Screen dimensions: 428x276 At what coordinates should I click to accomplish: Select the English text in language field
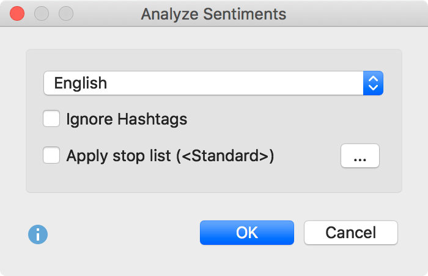click(x=81, y=83)
